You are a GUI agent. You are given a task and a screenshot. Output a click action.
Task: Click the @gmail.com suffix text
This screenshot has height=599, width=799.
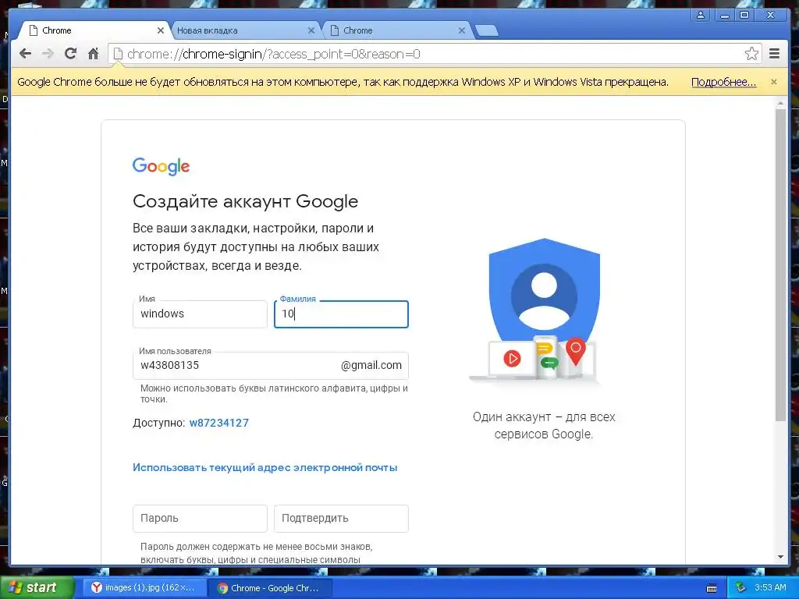pyautogui.click(x=371, y=365)
